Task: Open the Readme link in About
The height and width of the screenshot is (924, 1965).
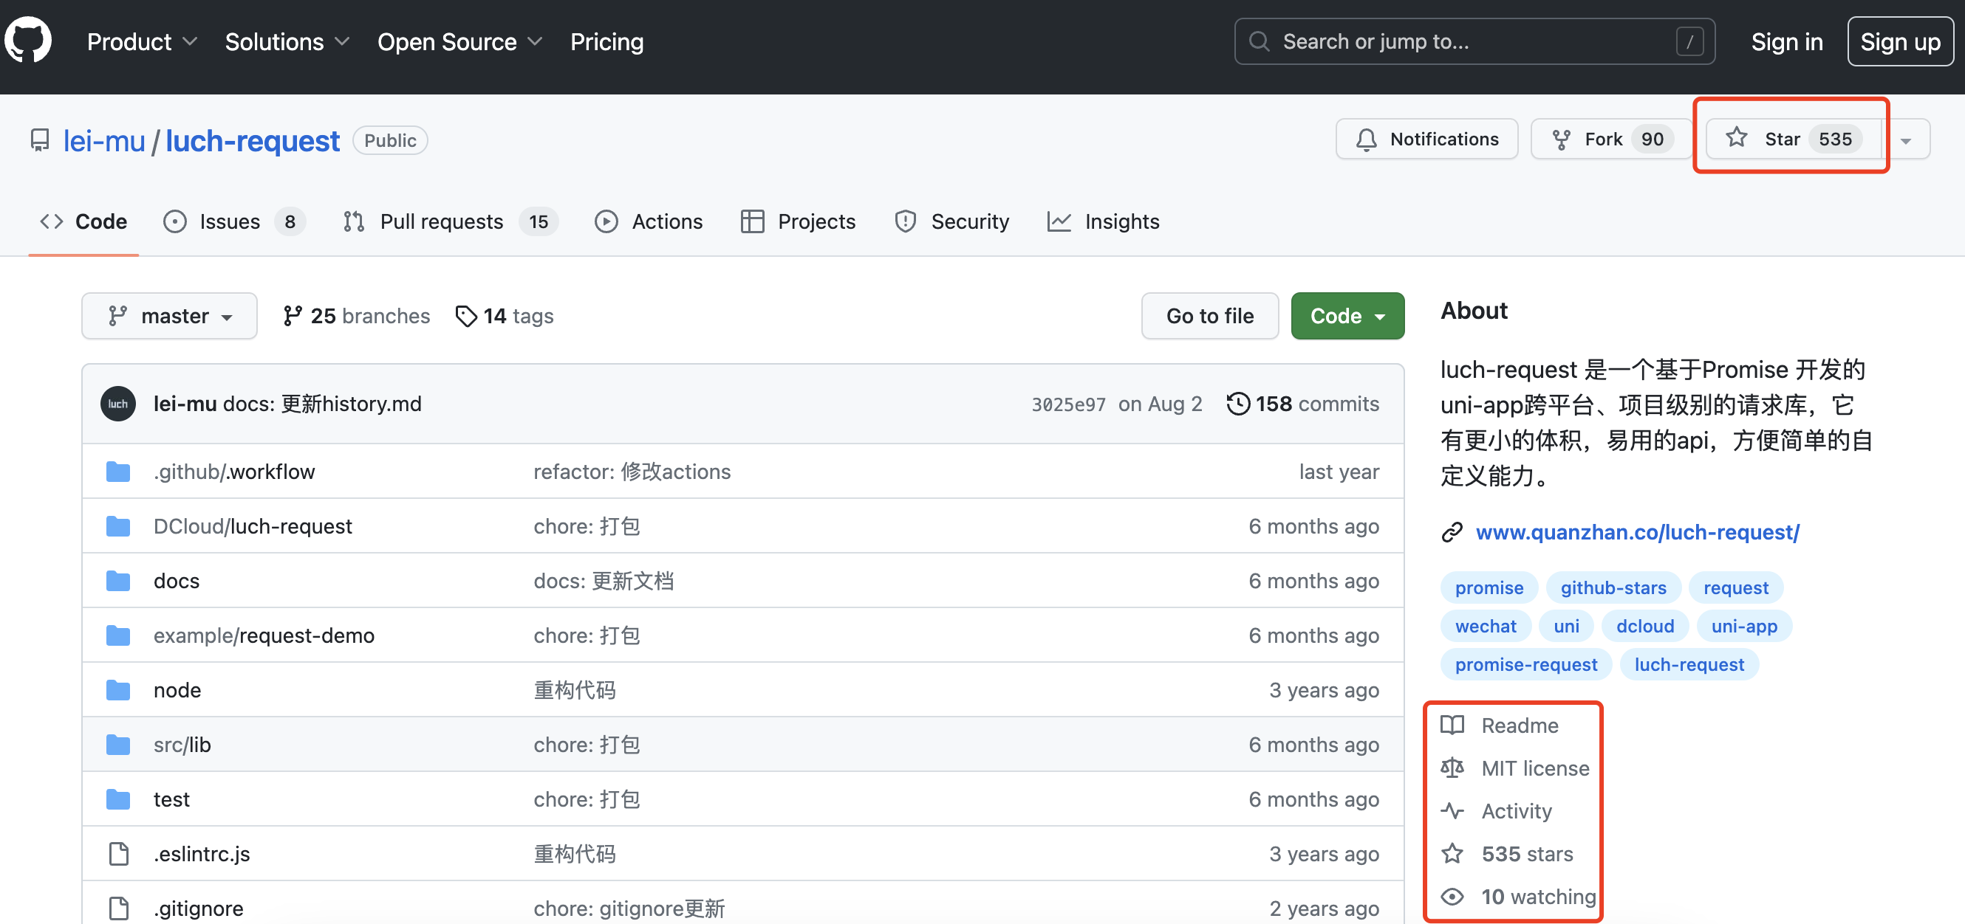Action: coord(1500,725)
